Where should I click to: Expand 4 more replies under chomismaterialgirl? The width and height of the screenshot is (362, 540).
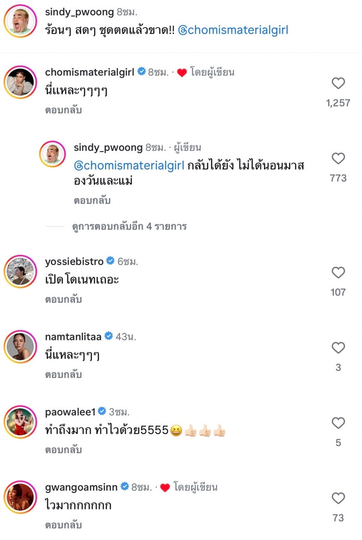129,226
